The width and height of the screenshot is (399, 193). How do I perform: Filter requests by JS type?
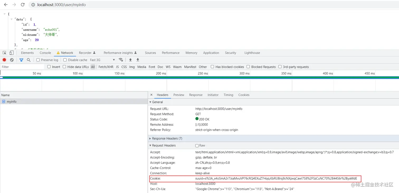click(117, 67)
